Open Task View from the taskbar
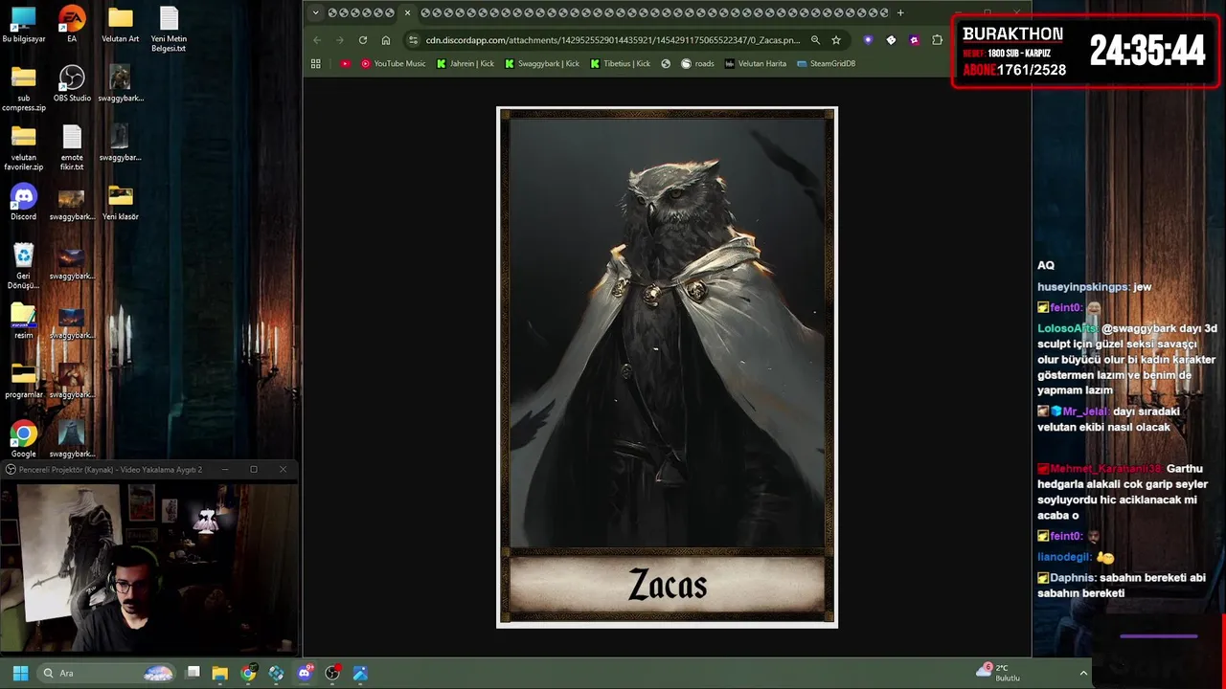 click(x=193, y=673)
